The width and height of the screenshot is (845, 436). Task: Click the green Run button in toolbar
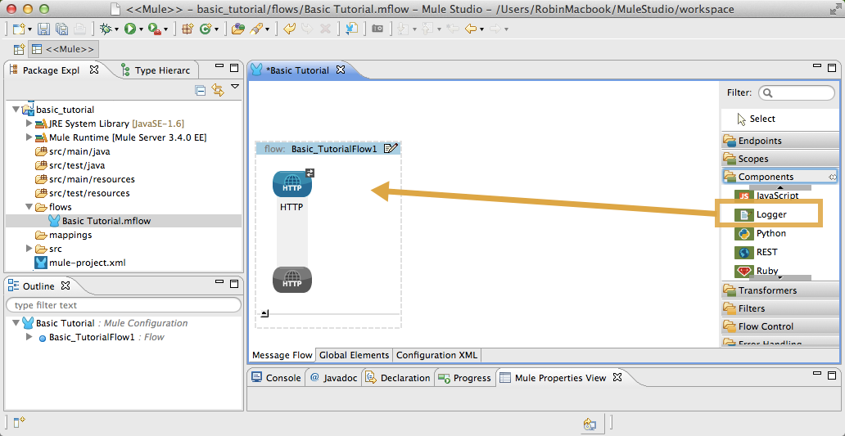coord(129,29)
